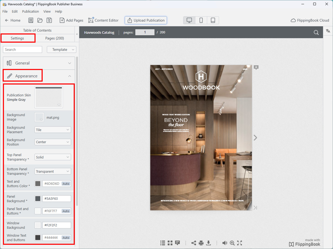Screen dimensions: 333x249
Task: Click the Panel Background hex field #5A5F63
Action: coord(57,198)
